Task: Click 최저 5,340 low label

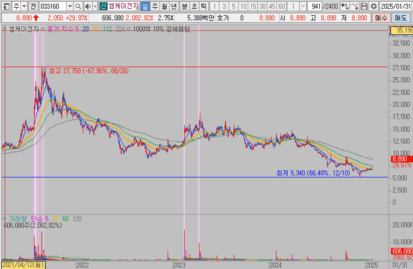Action: [x=313, y=173]
